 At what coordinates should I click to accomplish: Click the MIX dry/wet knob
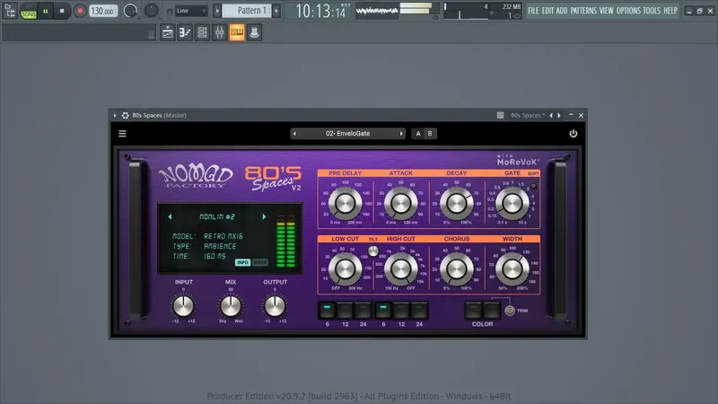click(231, 306)
